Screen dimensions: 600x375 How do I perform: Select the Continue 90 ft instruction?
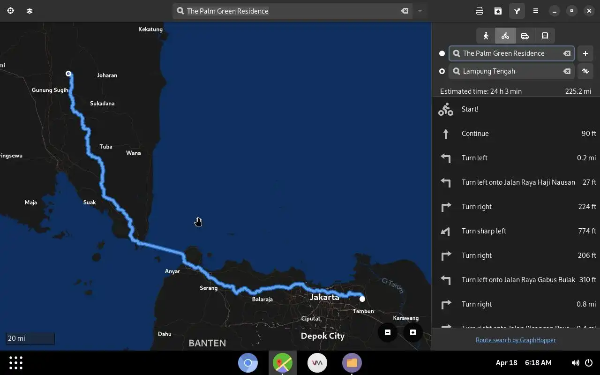coord(516,134)
